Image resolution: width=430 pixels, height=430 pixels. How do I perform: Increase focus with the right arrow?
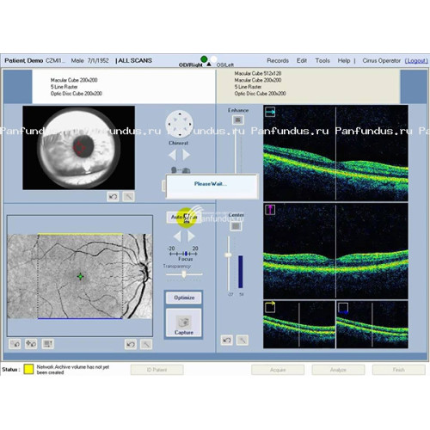(191, 236)
